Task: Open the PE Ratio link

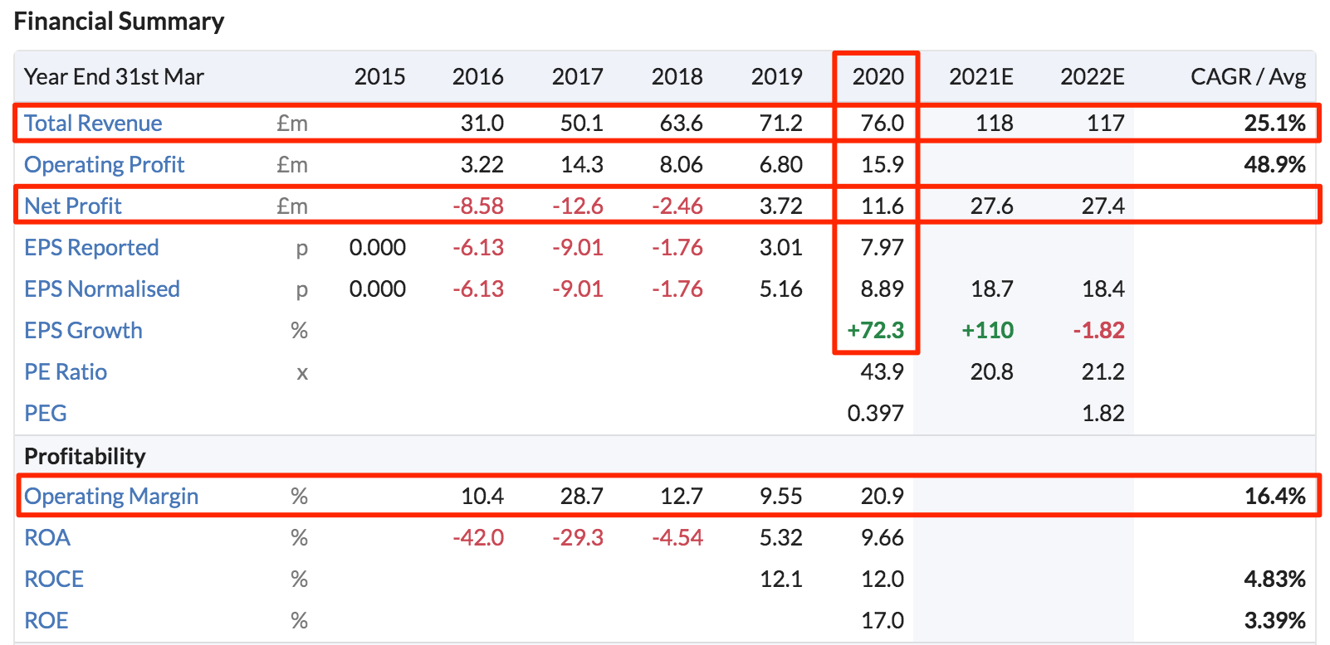Action: pos(66,371)
